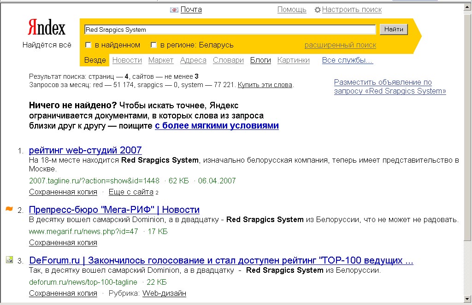Viewport: 472px width, 305px height.
Task: Open the 'рейтинг web-студий 2007' result
Action: [85, 150]
